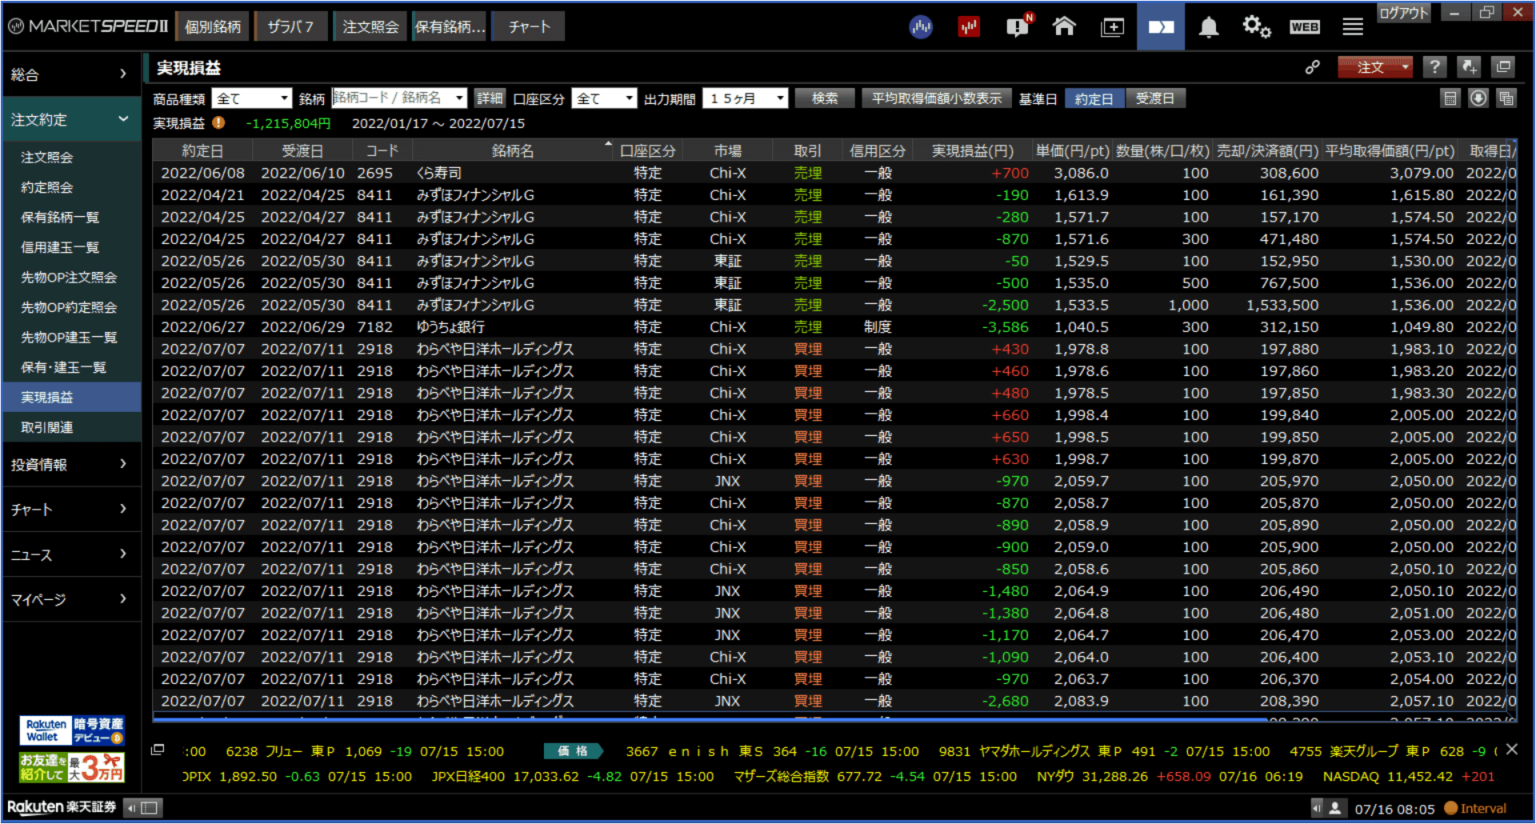Open notifications speech bubble with N badge
Screen dimensions: 1536x824
click(1018, 26)
